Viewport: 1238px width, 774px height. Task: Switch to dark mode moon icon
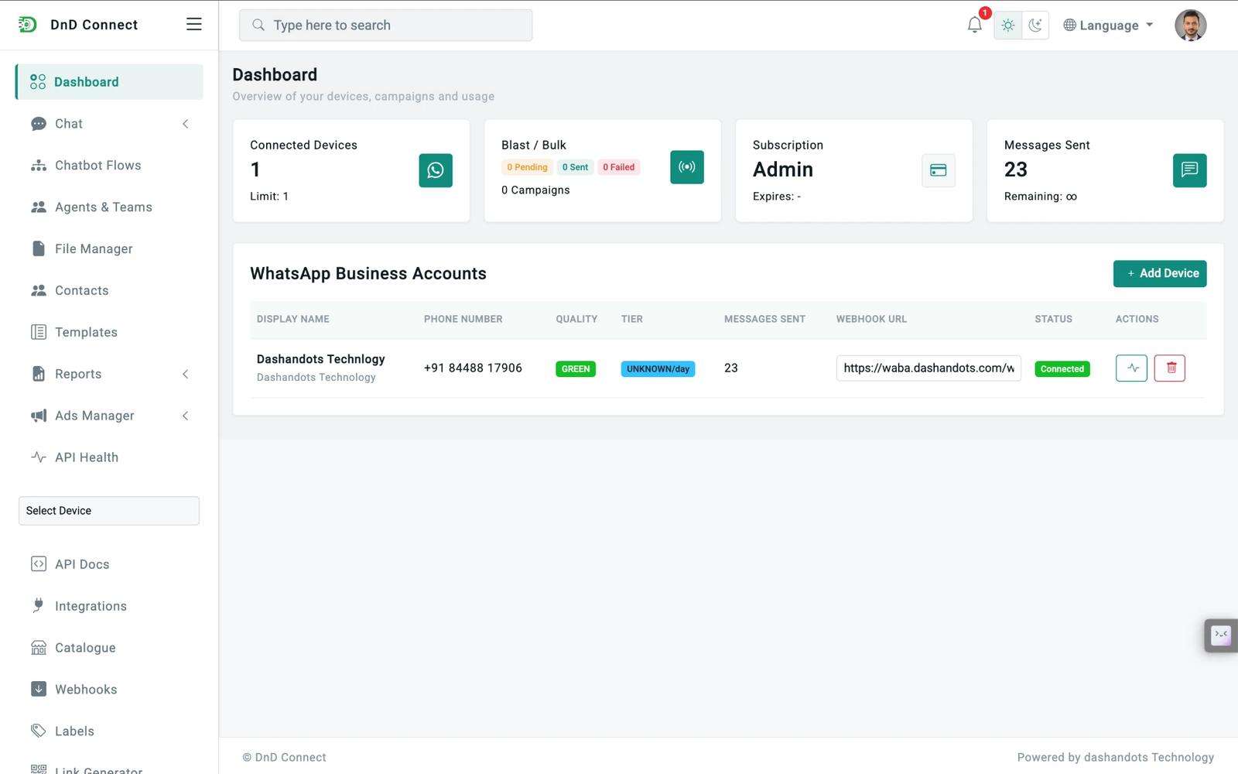click(x=1035, y=26)
